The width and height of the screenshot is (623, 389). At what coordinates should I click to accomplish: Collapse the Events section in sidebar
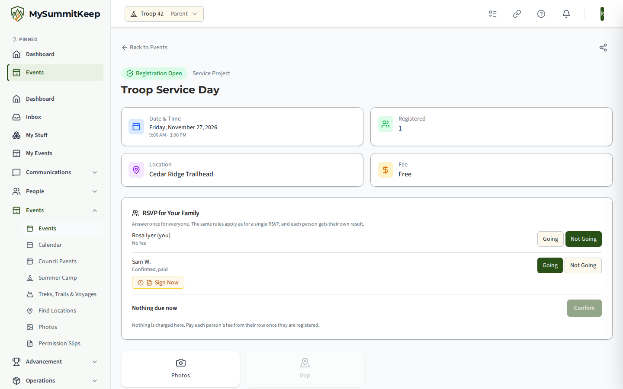pyautogui.click(x=55, y=210)
